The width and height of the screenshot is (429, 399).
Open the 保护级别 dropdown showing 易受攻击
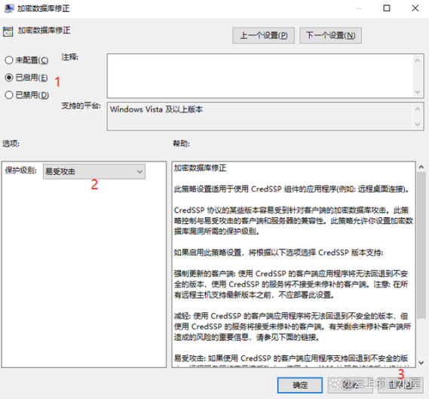pyautogui.click(x=93, y=171)
